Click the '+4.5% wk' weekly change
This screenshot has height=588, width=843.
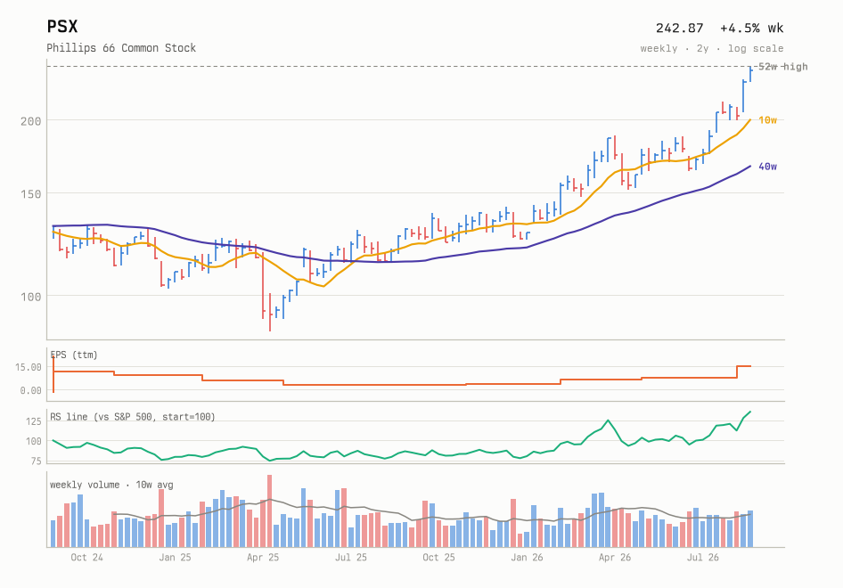click(x=751, y=28)
